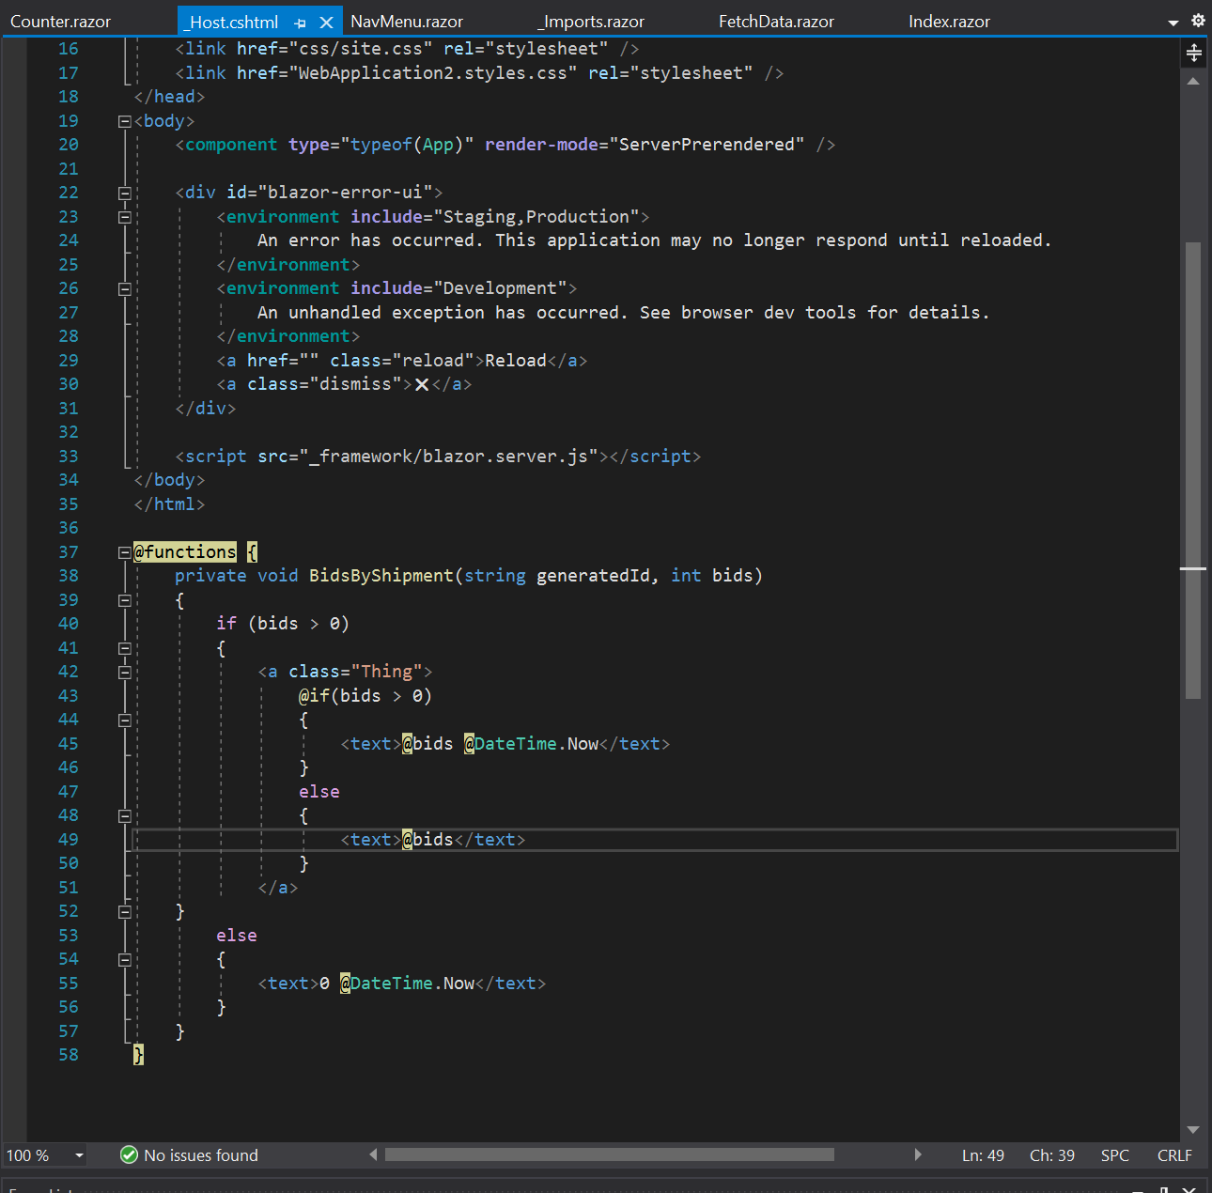Click the split editor icon above the scrollbar
This screenshot has width=1212, height=1193.
(1193, 54)
